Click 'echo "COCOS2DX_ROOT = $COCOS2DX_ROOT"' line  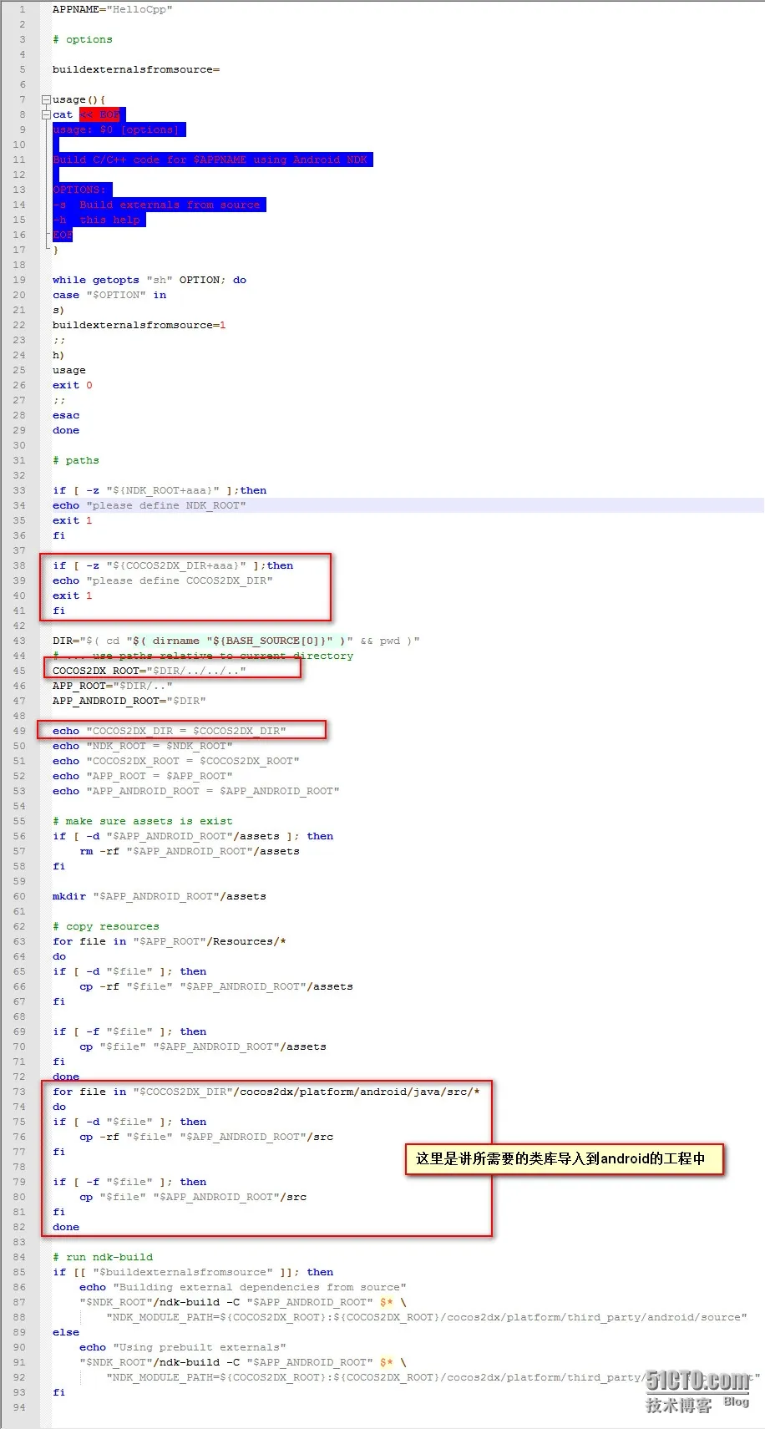[176, 762]
